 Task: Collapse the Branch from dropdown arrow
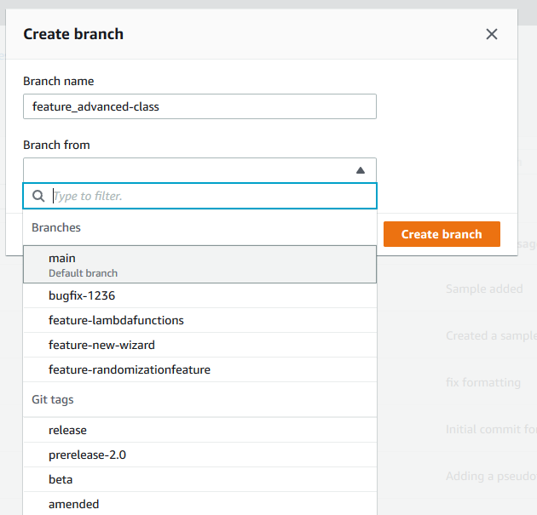[361, 170]
